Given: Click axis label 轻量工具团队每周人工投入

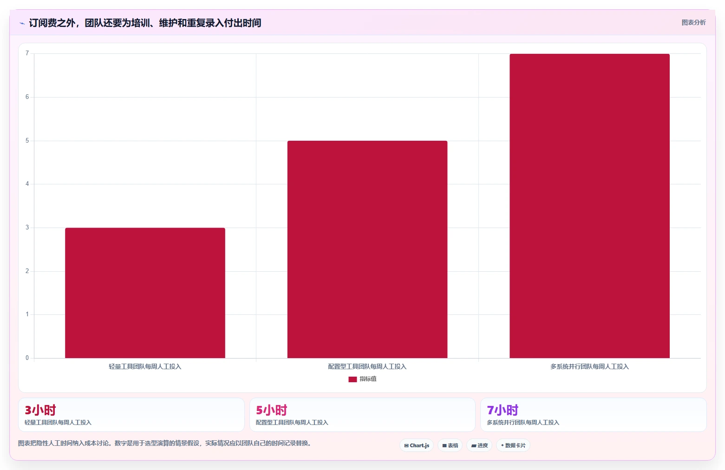Looking at the screenshot, I should coord(145,366).
